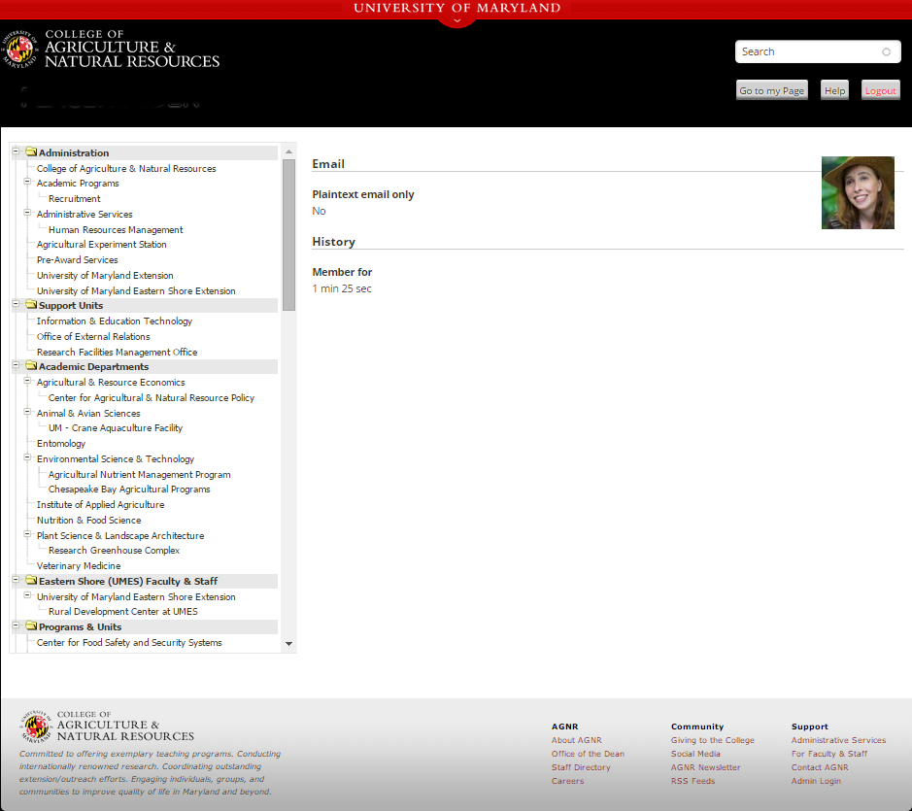Open footer Administrative Services link
The height and width of the screenshot is (811, 912).
[x=838, y=740]
